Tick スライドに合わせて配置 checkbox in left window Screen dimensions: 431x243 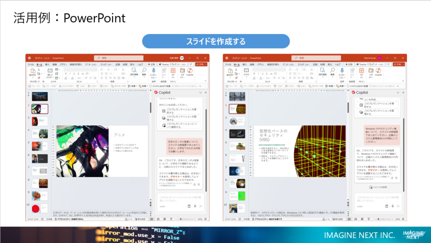(151, 86)
